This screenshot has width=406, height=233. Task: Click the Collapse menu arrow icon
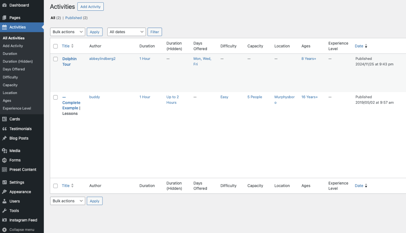tap(5, 229)
